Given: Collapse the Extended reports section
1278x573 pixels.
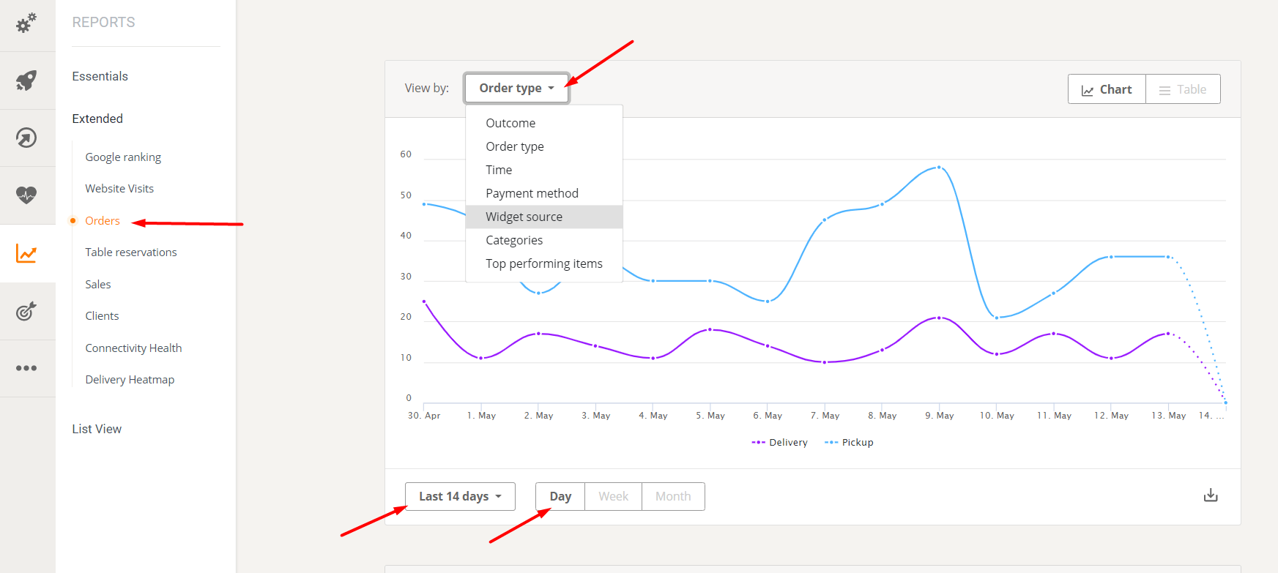Looking at the screenshot, I should click(x=97, y=119).
